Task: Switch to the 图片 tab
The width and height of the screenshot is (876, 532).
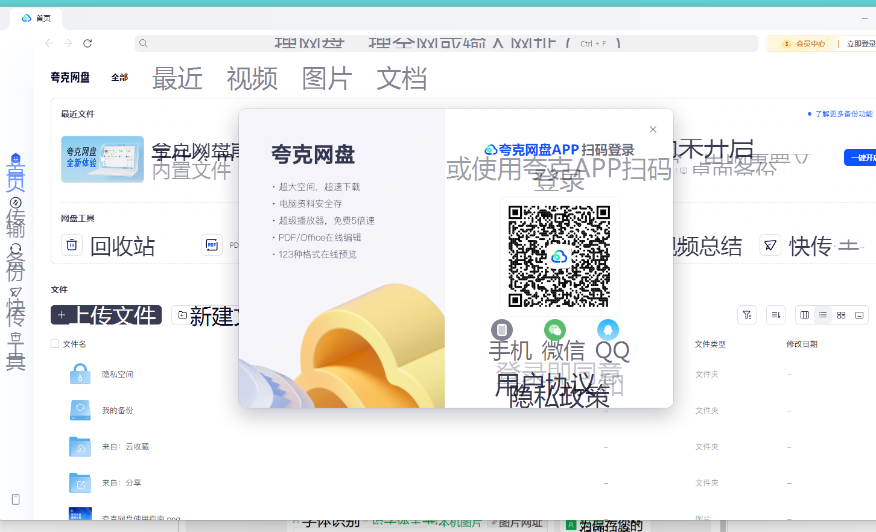Action: coord(327,78)
